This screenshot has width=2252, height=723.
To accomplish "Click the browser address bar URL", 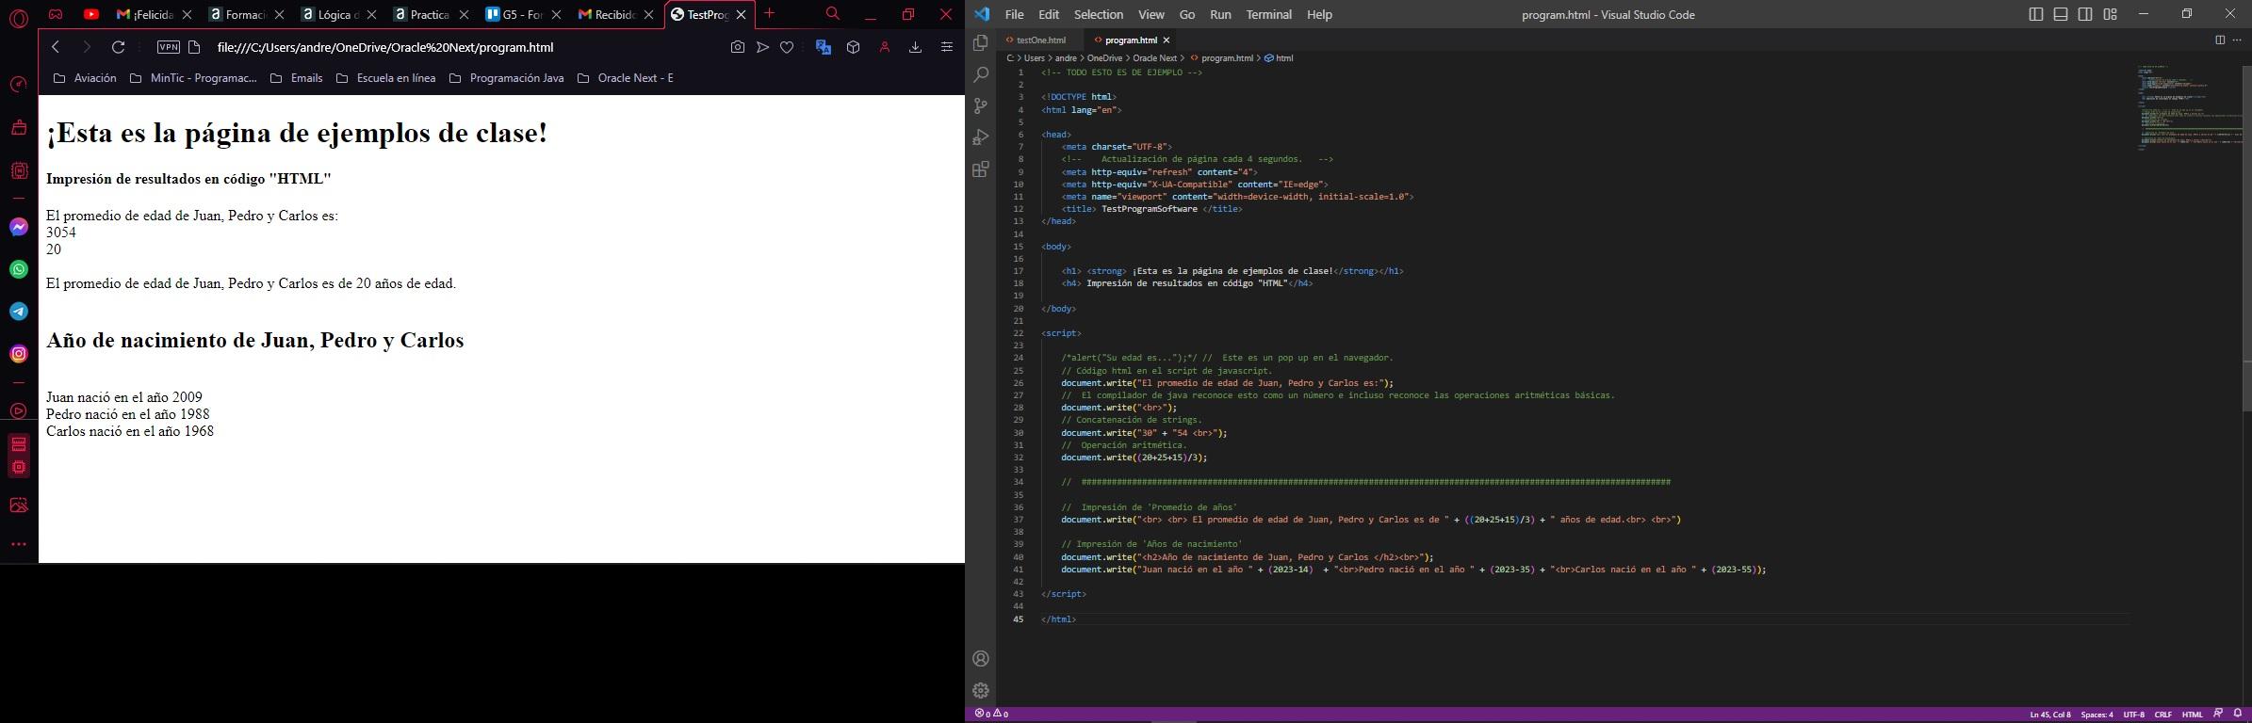I will (385, 47).
